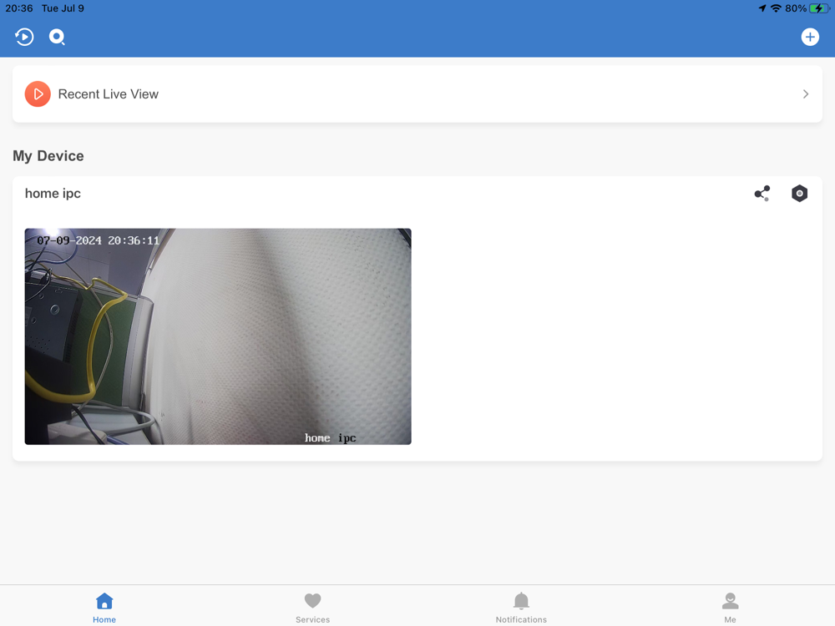This screenshot has height=626, width=835.
Task: Switch to the Services tab
Action: (x=312, y=608)
